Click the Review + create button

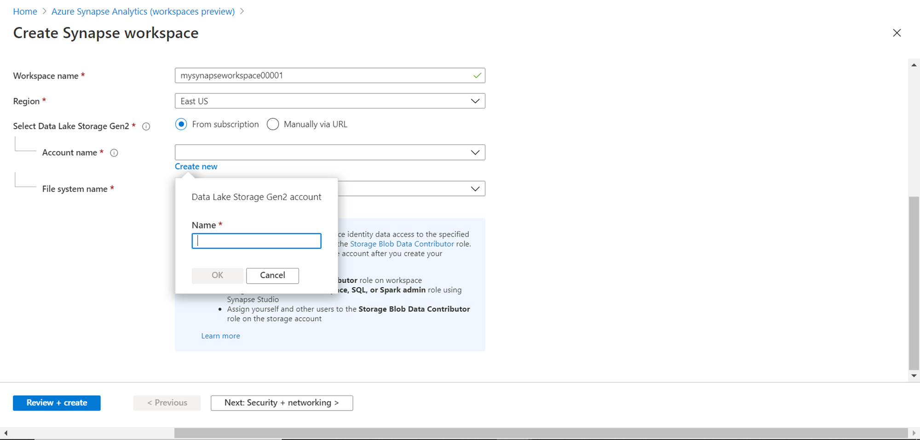coord(57,403)
